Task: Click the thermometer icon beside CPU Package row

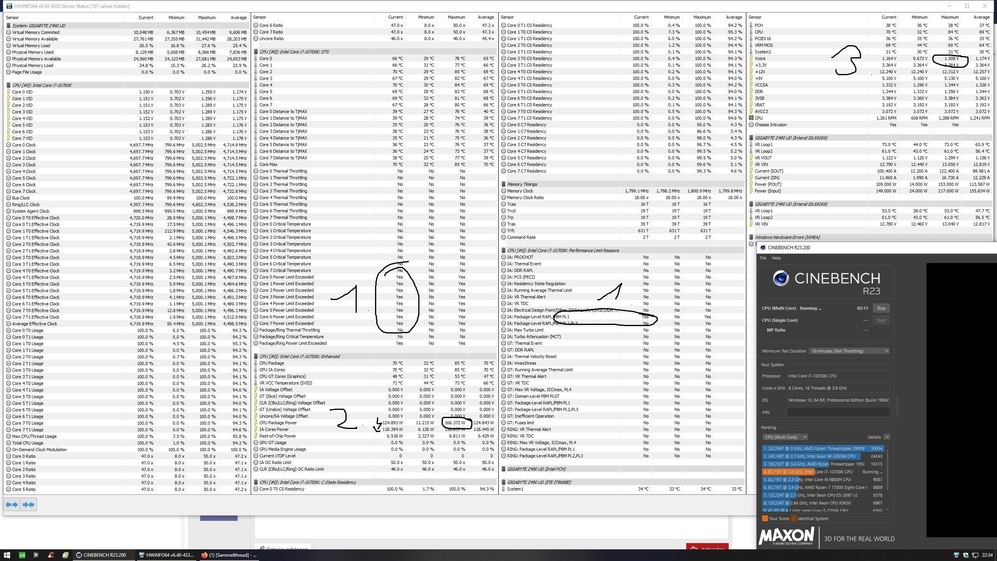Action: click(256, 363)
